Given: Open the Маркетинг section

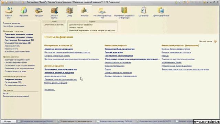Looking at the screenshot, I should (x=24, y=12).
